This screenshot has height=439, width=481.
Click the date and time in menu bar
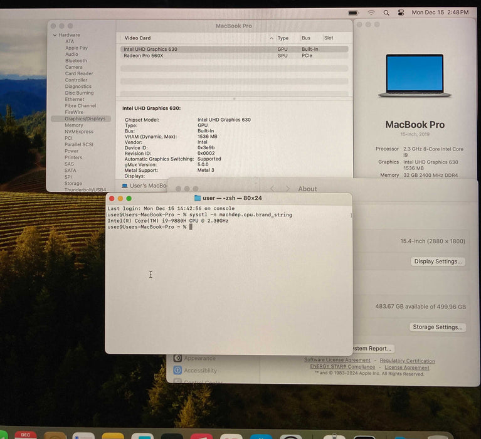[x=440, y=13]
